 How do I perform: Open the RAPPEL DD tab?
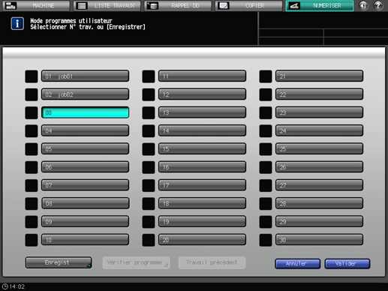pos(178,5)
